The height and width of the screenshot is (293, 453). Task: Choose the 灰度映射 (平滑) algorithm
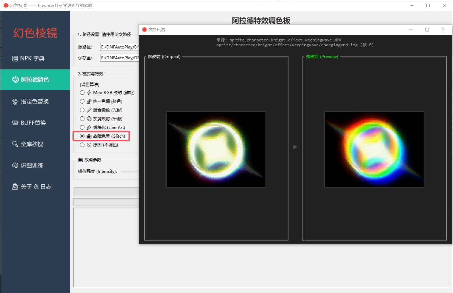tap(82, 119)
